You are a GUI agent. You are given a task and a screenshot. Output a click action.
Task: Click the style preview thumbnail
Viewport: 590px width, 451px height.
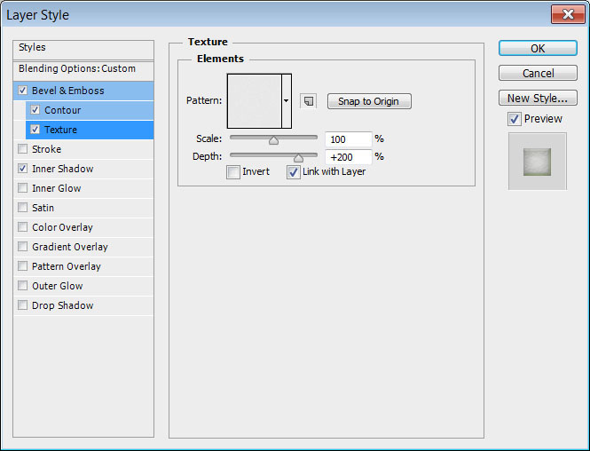[537, 162]
